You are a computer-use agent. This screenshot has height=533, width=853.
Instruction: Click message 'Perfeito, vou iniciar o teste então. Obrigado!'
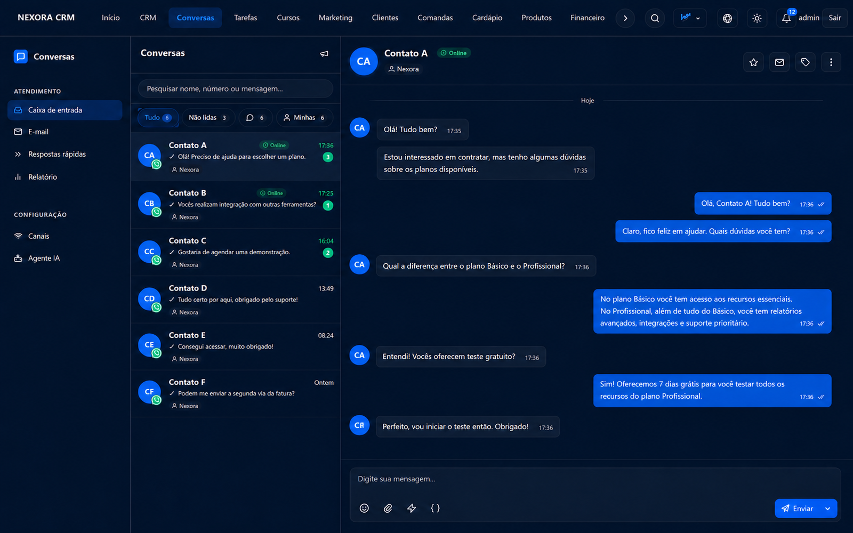(468, 427)
